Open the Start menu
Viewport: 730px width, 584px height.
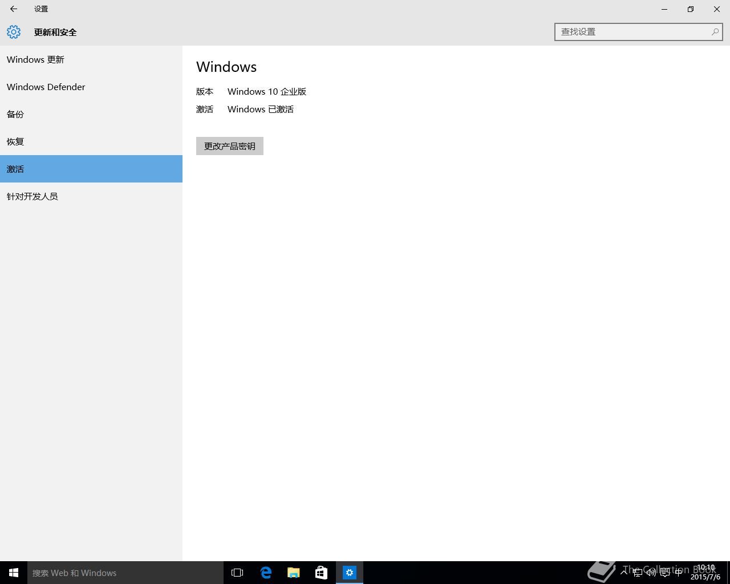click(14, 573)
